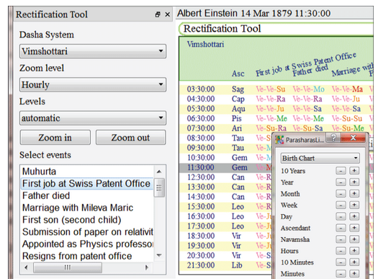Increase Minutes with plus button
This screenshot has width=378, height=279.
click(354, 274)
